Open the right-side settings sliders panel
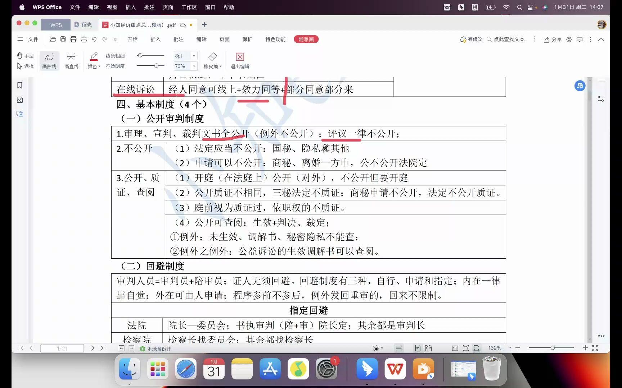Screen dimensions: 622x388 601,99
